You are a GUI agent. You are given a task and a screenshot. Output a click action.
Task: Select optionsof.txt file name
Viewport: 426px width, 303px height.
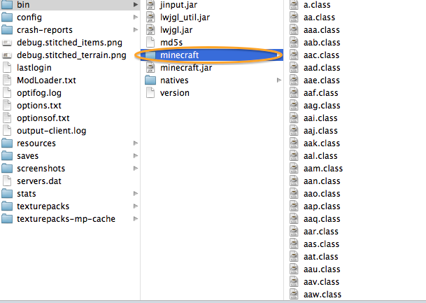[x=43, y=118]
